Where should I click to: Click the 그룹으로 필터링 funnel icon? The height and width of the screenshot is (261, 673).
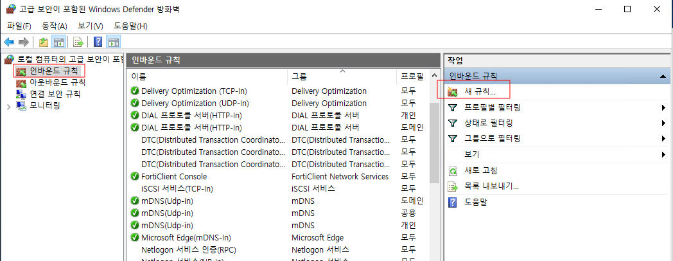(453, 138)
